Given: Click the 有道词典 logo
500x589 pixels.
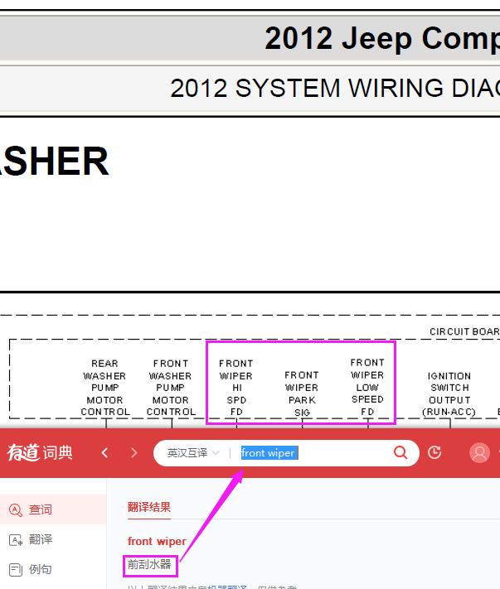Looking at the screenshot, I should tap(40, 452).
